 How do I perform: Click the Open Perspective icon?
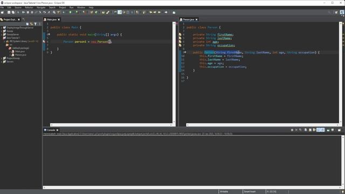(336, 12)
